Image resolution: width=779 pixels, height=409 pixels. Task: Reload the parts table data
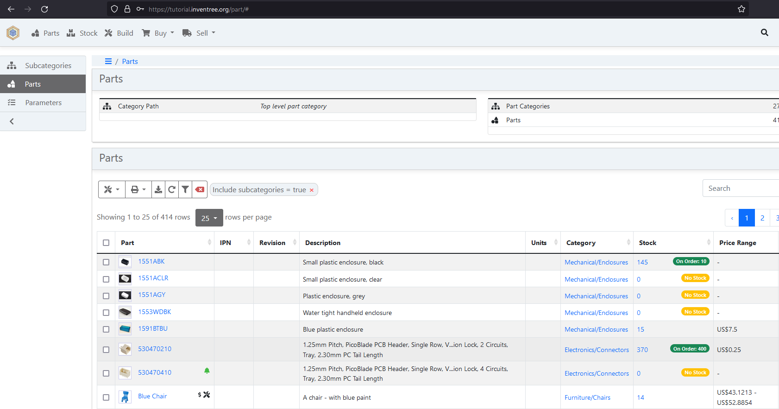(x=172, y=189)
